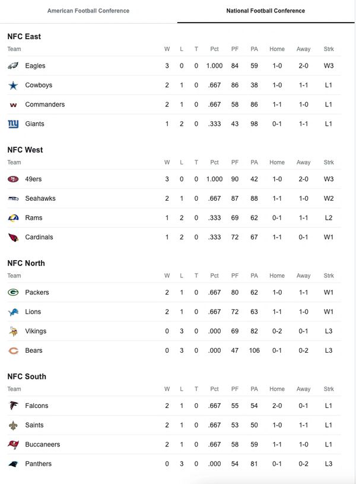Image resolution: width=356 pixels, height=484 pixels.
Task: Click the Buccaneers team logo
Action: pyautogui.click(x=13, y=445)
